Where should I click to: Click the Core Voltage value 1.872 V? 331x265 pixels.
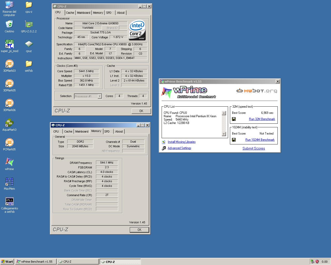118,37
